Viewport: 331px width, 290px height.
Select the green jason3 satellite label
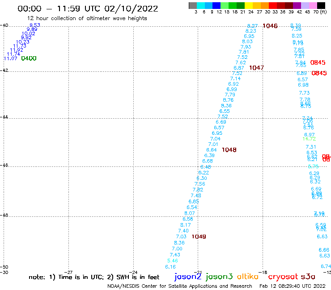[219, 277]
